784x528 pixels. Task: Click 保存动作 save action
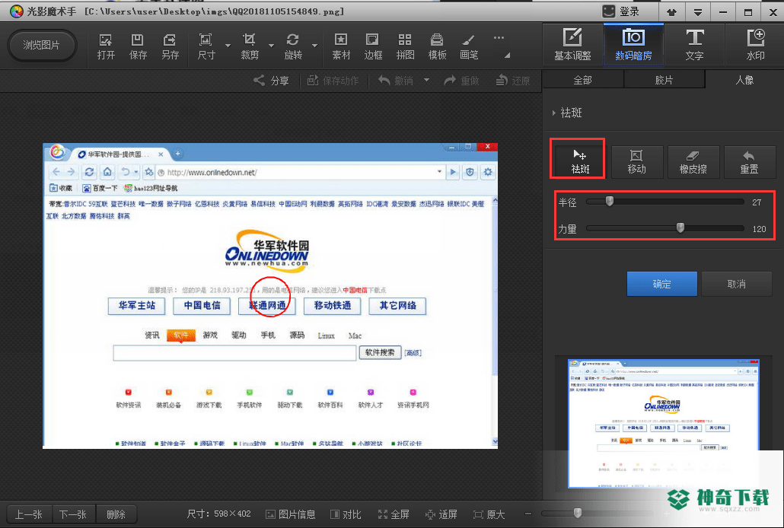333,81
